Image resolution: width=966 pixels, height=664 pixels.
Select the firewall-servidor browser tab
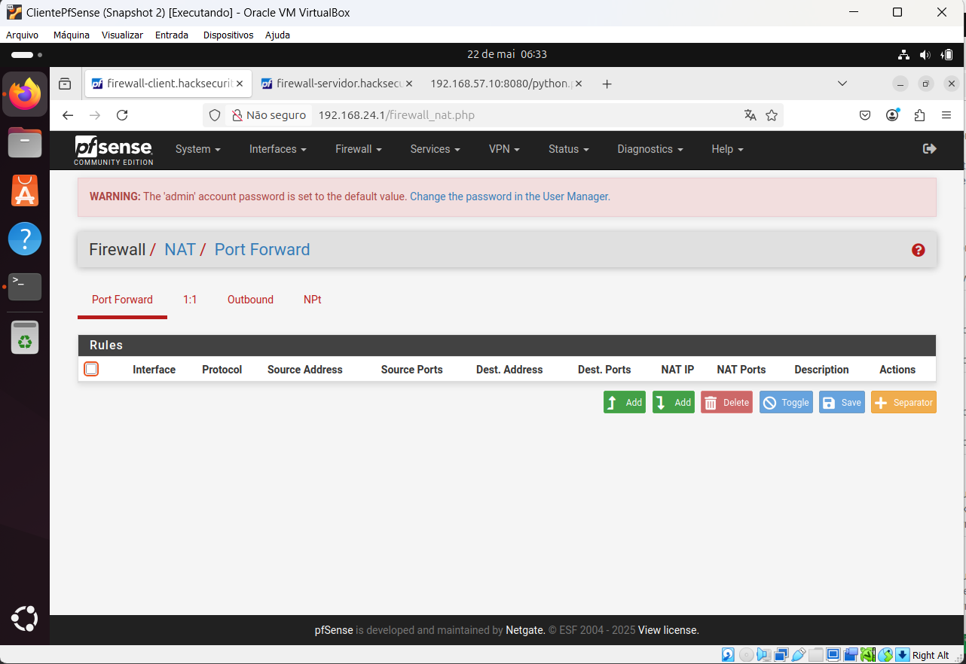coord(336,84)
